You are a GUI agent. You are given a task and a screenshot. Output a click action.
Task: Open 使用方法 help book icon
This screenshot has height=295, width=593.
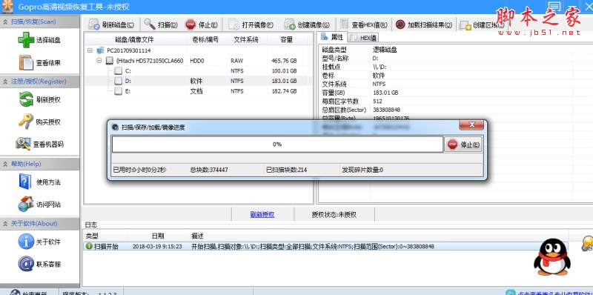[x=25, y=182]
